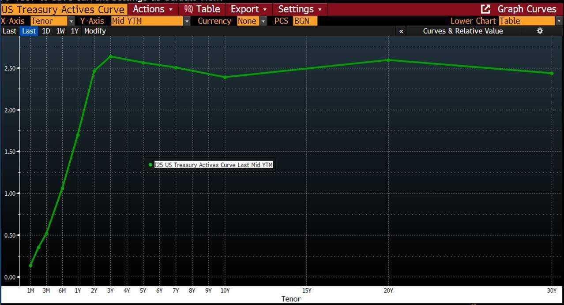Click the 15Y tenor axis label

tap(307, 291)
